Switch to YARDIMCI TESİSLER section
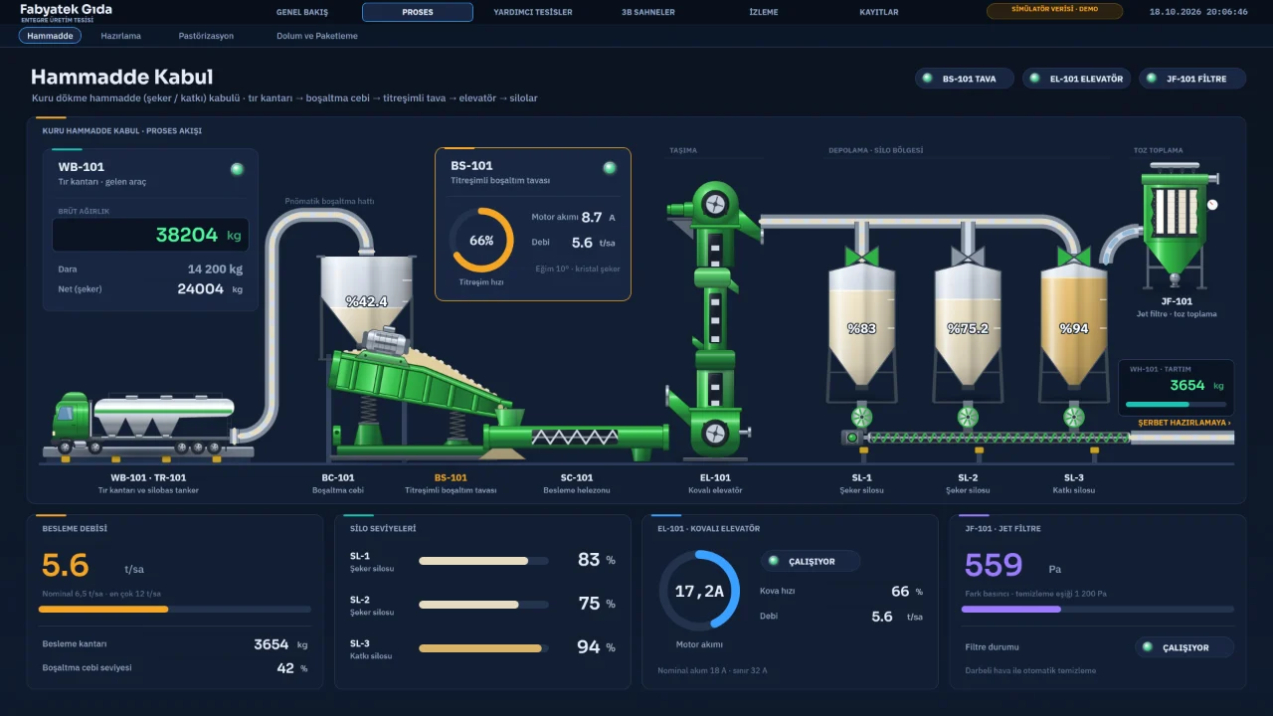Image resolution: width=1273 pixels, height=716 pixels. click(533, 12)
